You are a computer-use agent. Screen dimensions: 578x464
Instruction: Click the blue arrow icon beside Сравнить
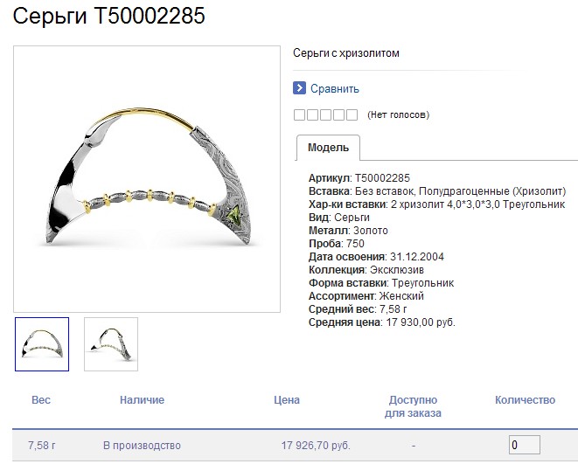[299, 88]
